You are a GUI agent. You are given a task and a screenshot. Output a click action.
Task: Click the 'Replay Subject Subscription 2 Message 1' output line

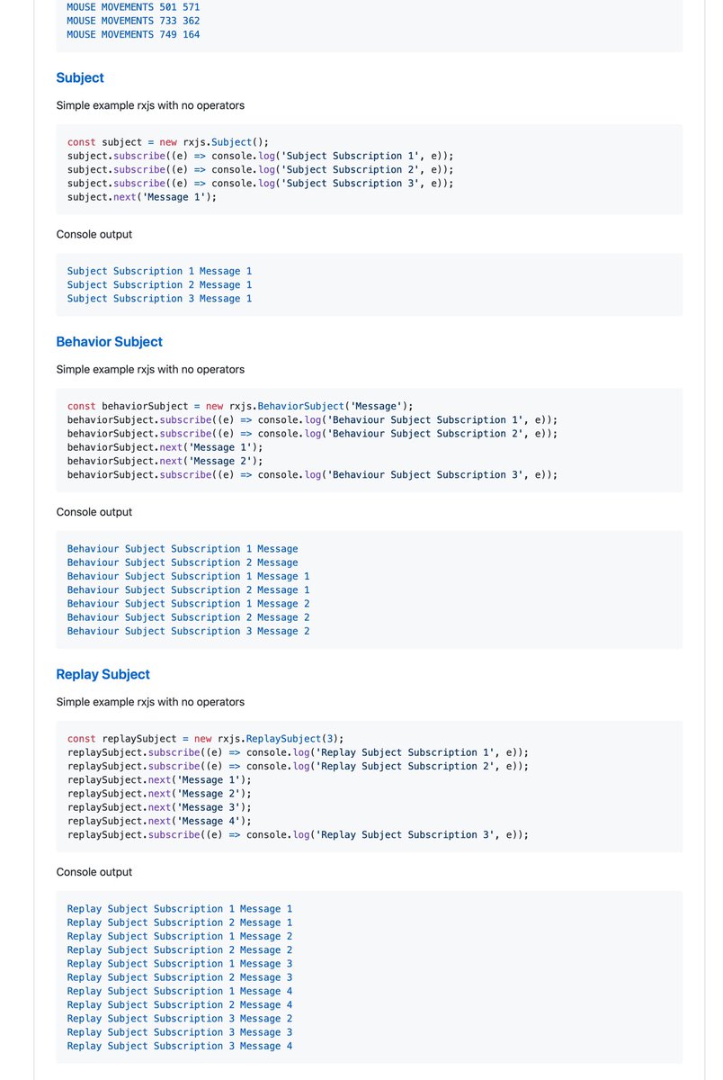tap(180, 922)
